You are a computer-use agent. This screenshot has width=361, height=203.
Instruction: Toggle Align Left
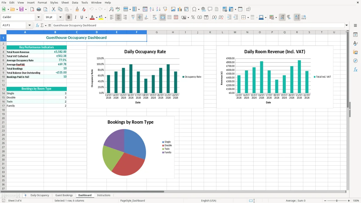pyautogui.click(x=112, y=17)
